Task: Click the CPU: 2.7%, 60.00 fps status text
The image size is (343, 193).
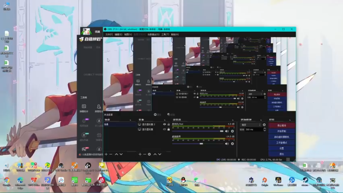Action: tap(271, 160)
